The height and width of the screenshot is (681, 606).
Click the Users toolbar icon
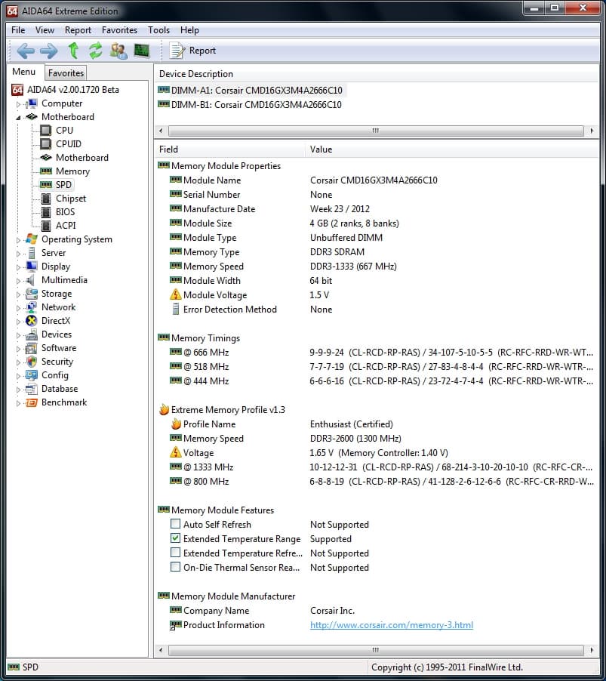point(118,51)
